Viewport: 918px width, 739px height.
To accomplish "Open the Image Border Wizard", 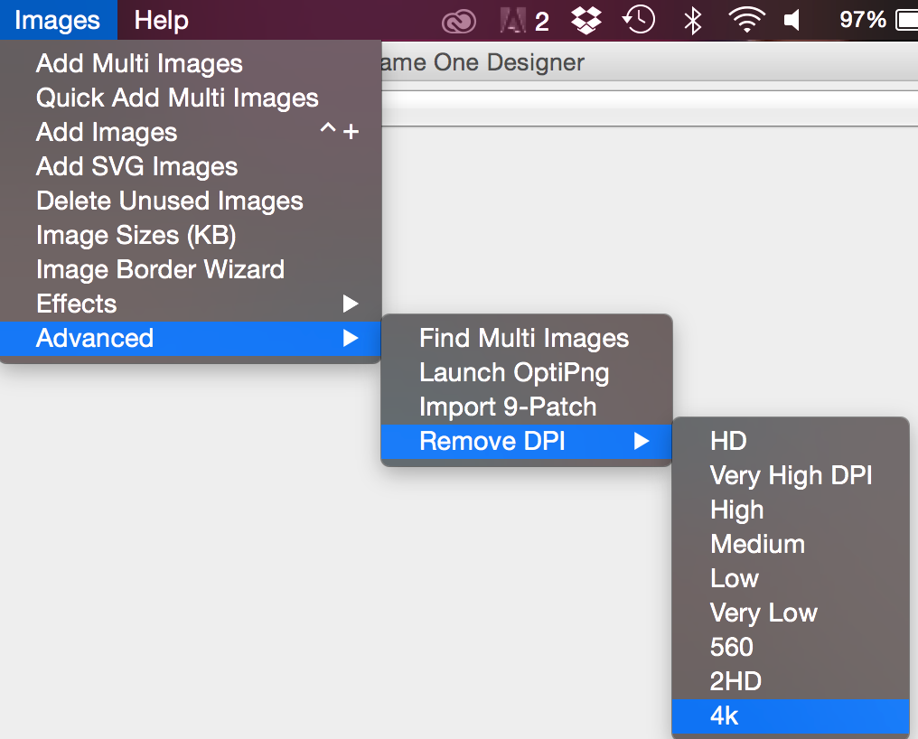I will pyautogui.click(x=159, y=270).
